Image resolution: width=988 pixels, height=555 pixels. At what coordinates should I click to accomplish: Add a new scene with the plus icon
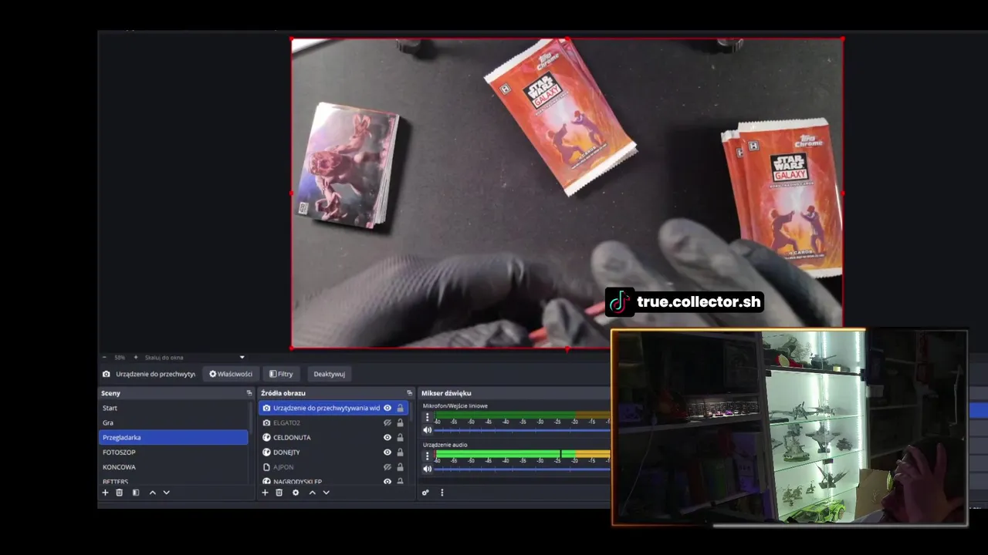click(106, 493)
